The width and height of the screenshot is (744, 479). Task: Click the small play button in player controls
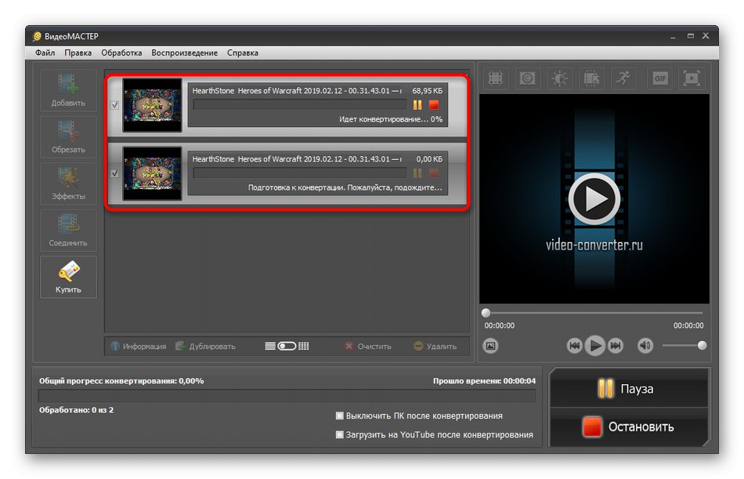pyautogui.click(x=594, y=346)
